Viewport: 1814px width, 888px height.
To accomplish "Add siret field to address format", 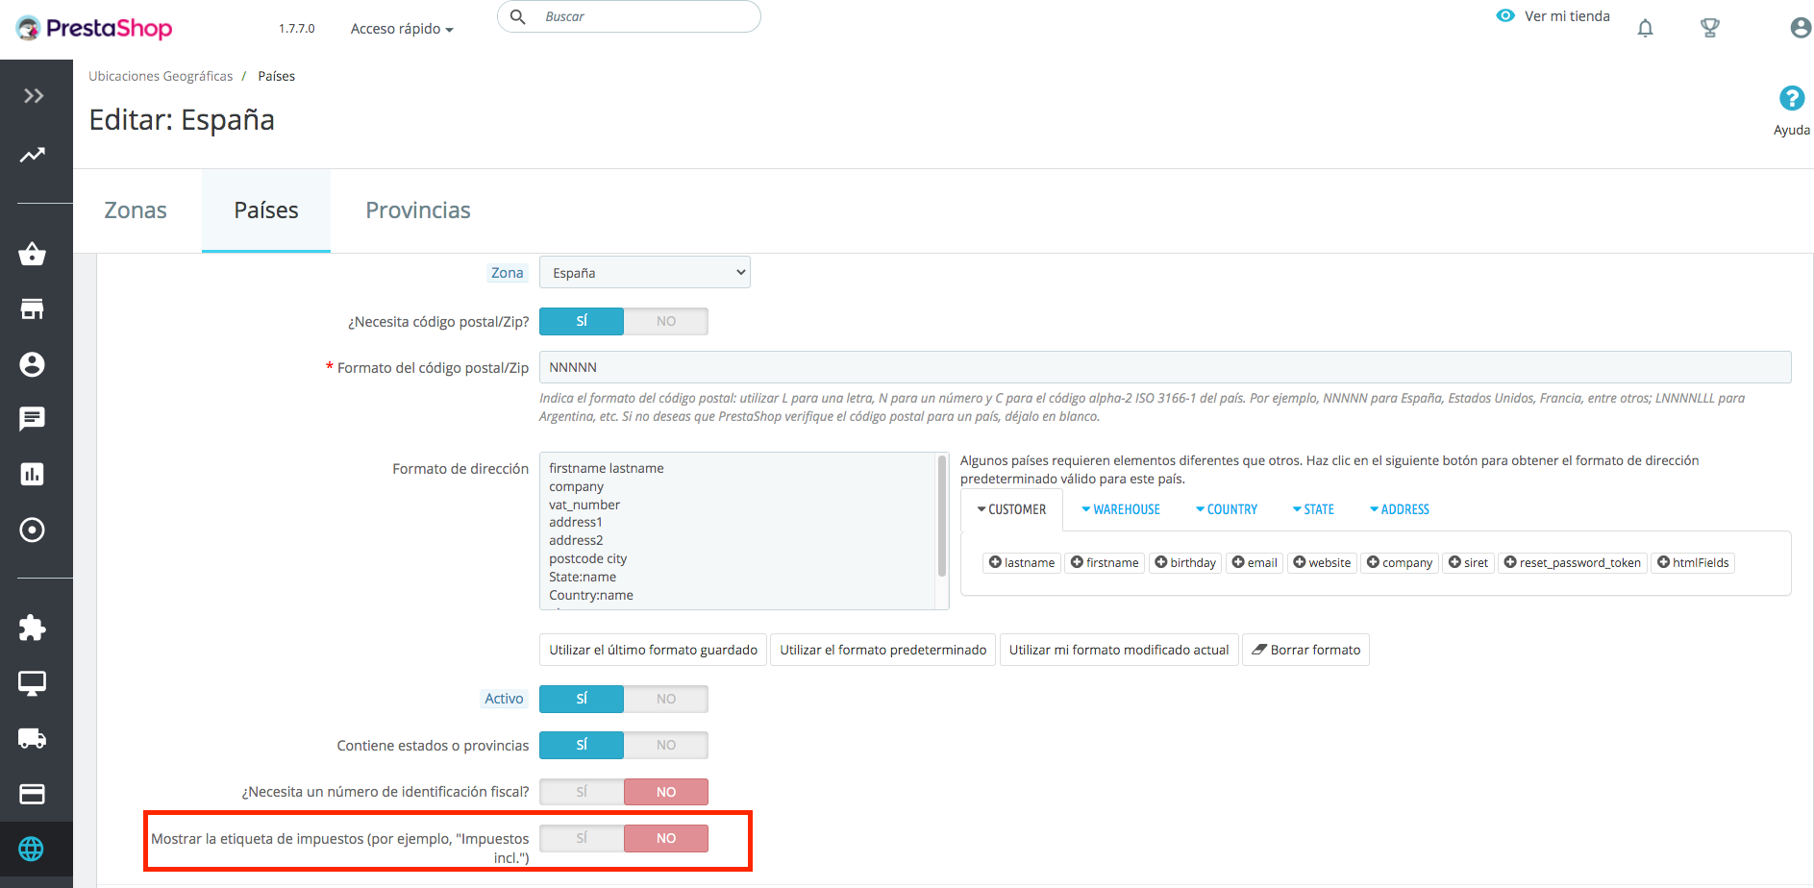I will tap(1468, 562).
